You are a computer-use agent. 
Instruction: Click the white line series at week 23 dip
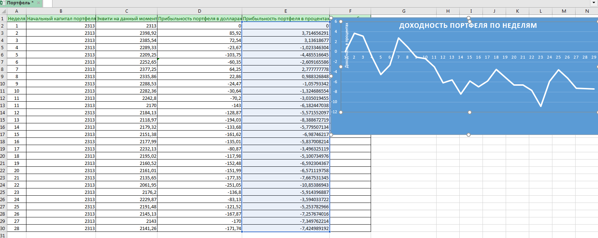pos(541,106)
